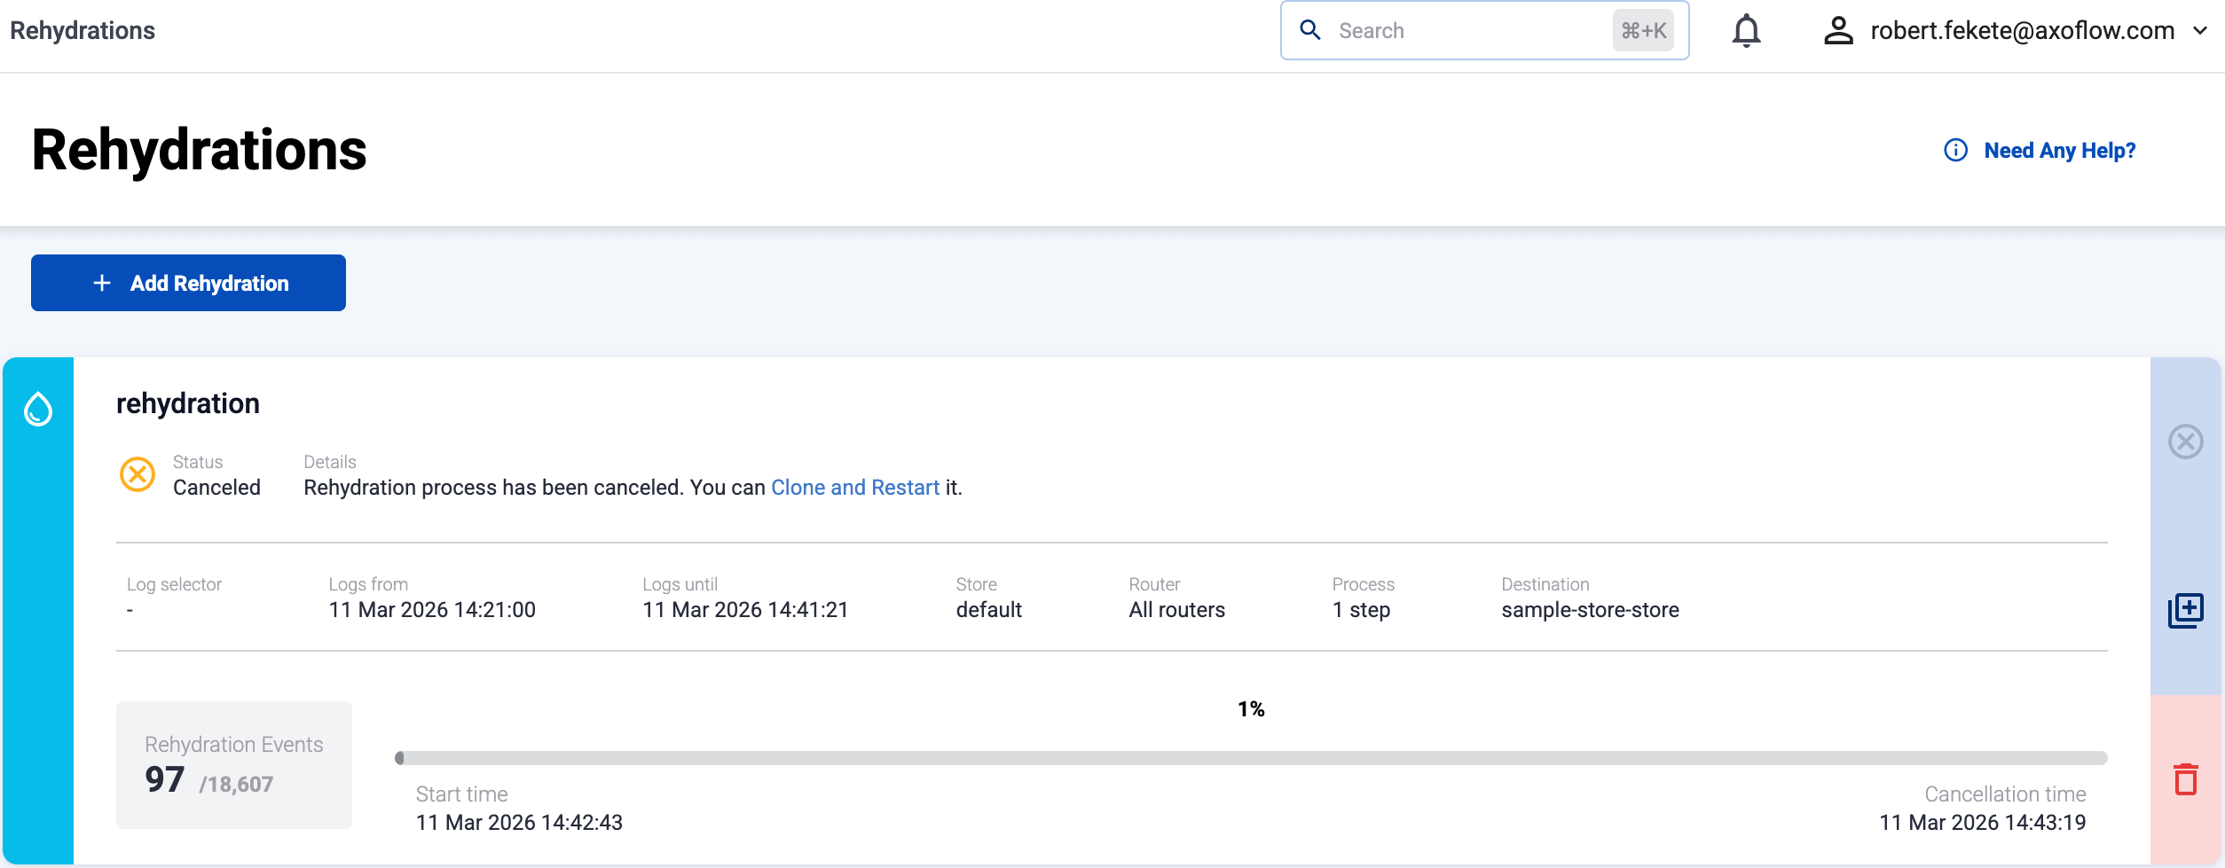The height and width of the screenshot is (868, 2225).
Task: Open the Need Any Help link
Action: coord(2059,151)
